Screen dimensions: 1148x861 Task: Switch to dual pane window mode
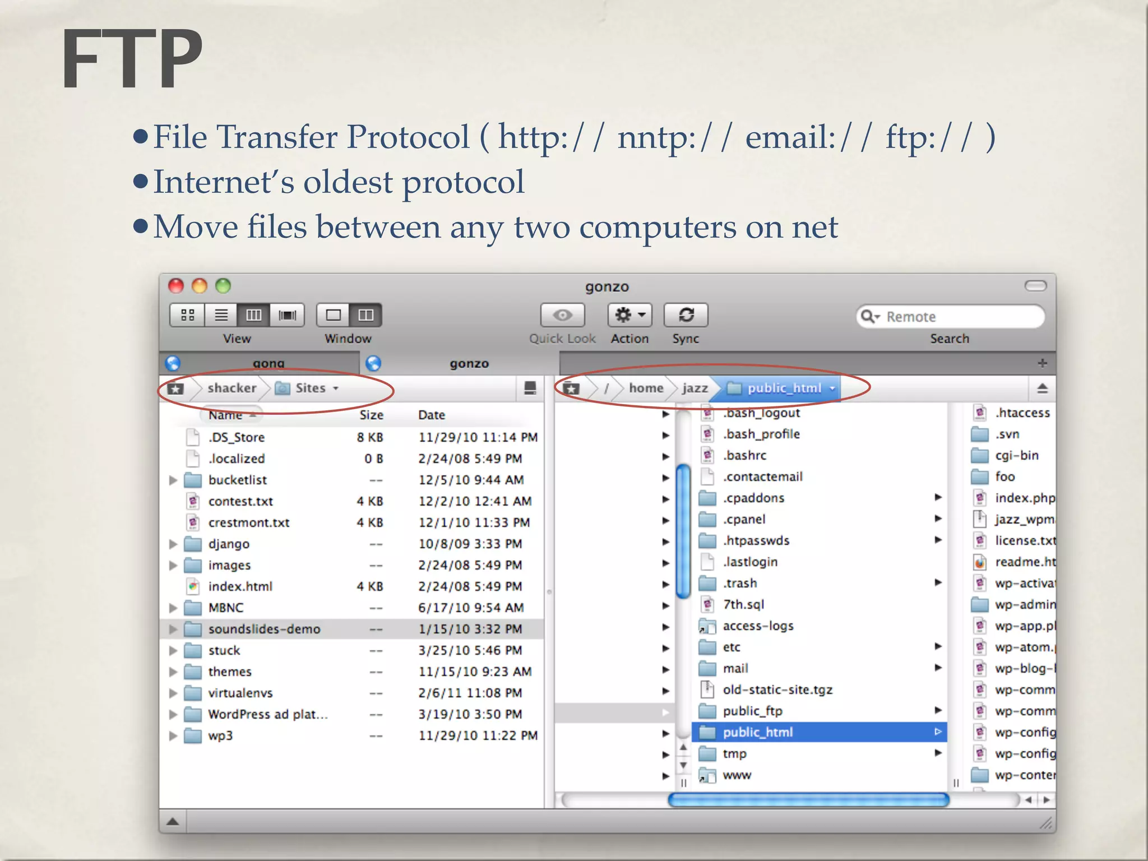[x=365, y=315]
